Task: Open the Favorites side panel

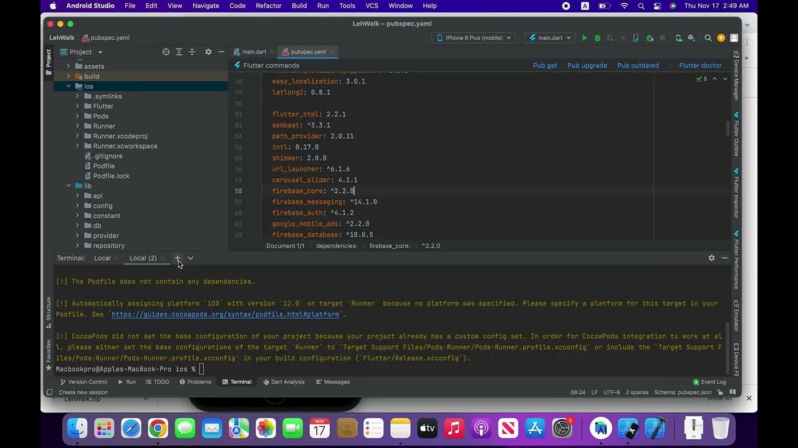Action: (x=49, y=354)
